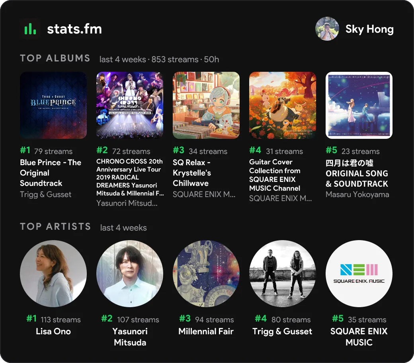Click the Trigg & Gusset name in Top Artists
The width and height of the screenshot is (414, 363).
(x=283, y=331)
